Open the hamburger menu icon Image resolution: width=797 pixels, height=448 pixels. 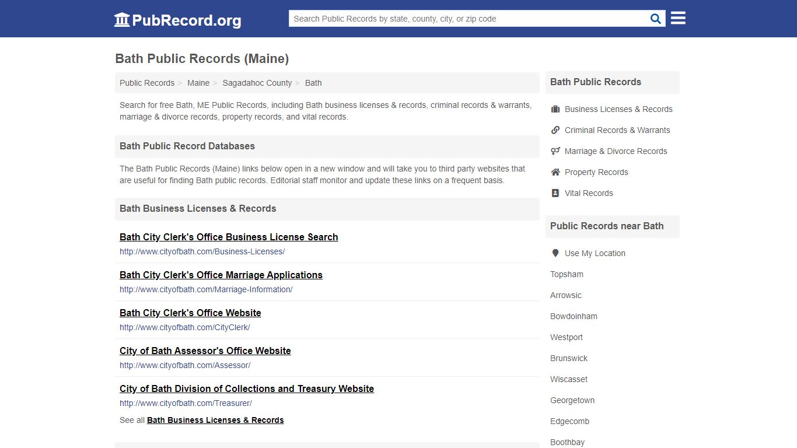click(678, 18)
